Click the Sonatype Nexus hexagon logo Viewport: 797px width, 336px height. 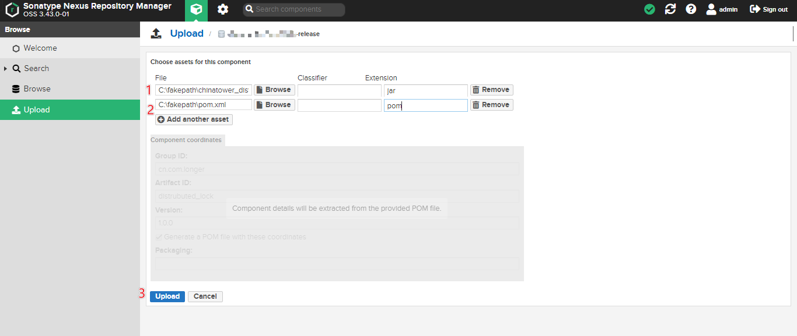(x=12, y=10)
